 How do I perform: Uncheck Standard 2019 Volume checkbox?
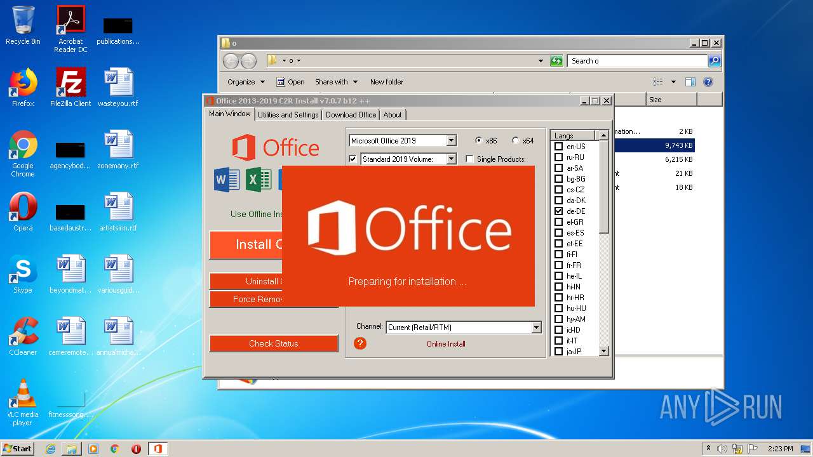tap(353, 159)
